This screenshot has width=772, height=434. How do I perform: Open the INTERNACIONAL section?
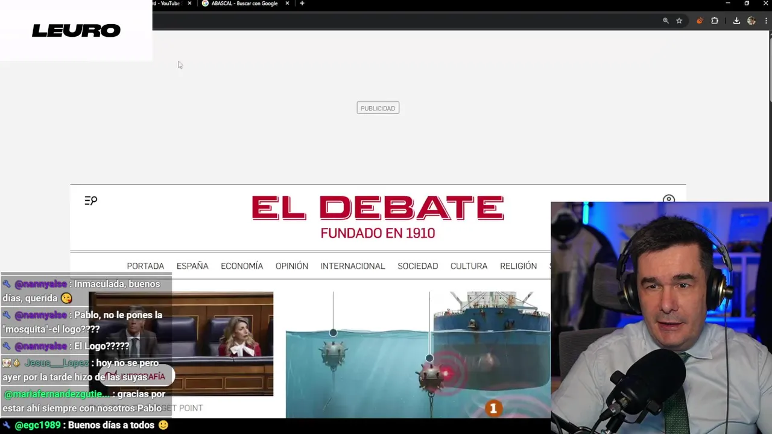353,266
